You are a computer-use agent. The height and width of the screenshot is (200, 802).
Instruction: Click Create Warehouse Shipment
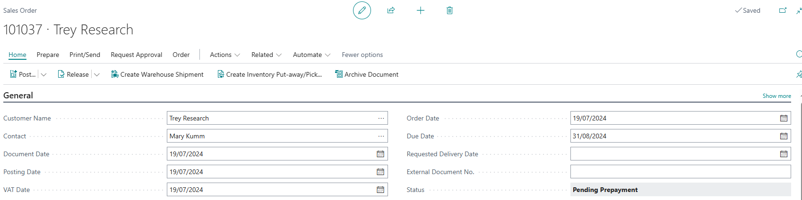pos(157,74)
